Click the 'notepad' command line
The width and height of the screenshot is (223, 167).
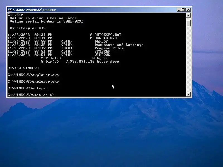28,88
